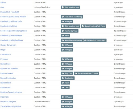
Task: Click eye icon on Få et tilbud - Kvittering trigger
Action: click(63, 17)
